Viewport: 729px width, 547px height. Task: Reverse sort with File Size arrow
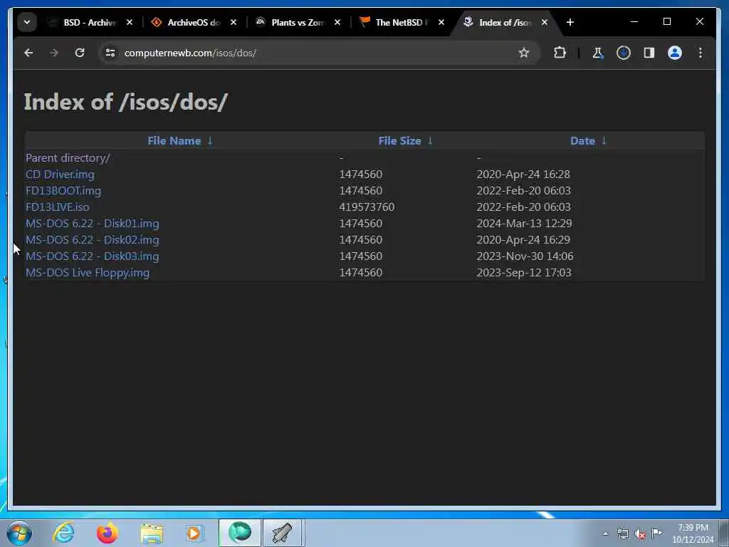430,141
